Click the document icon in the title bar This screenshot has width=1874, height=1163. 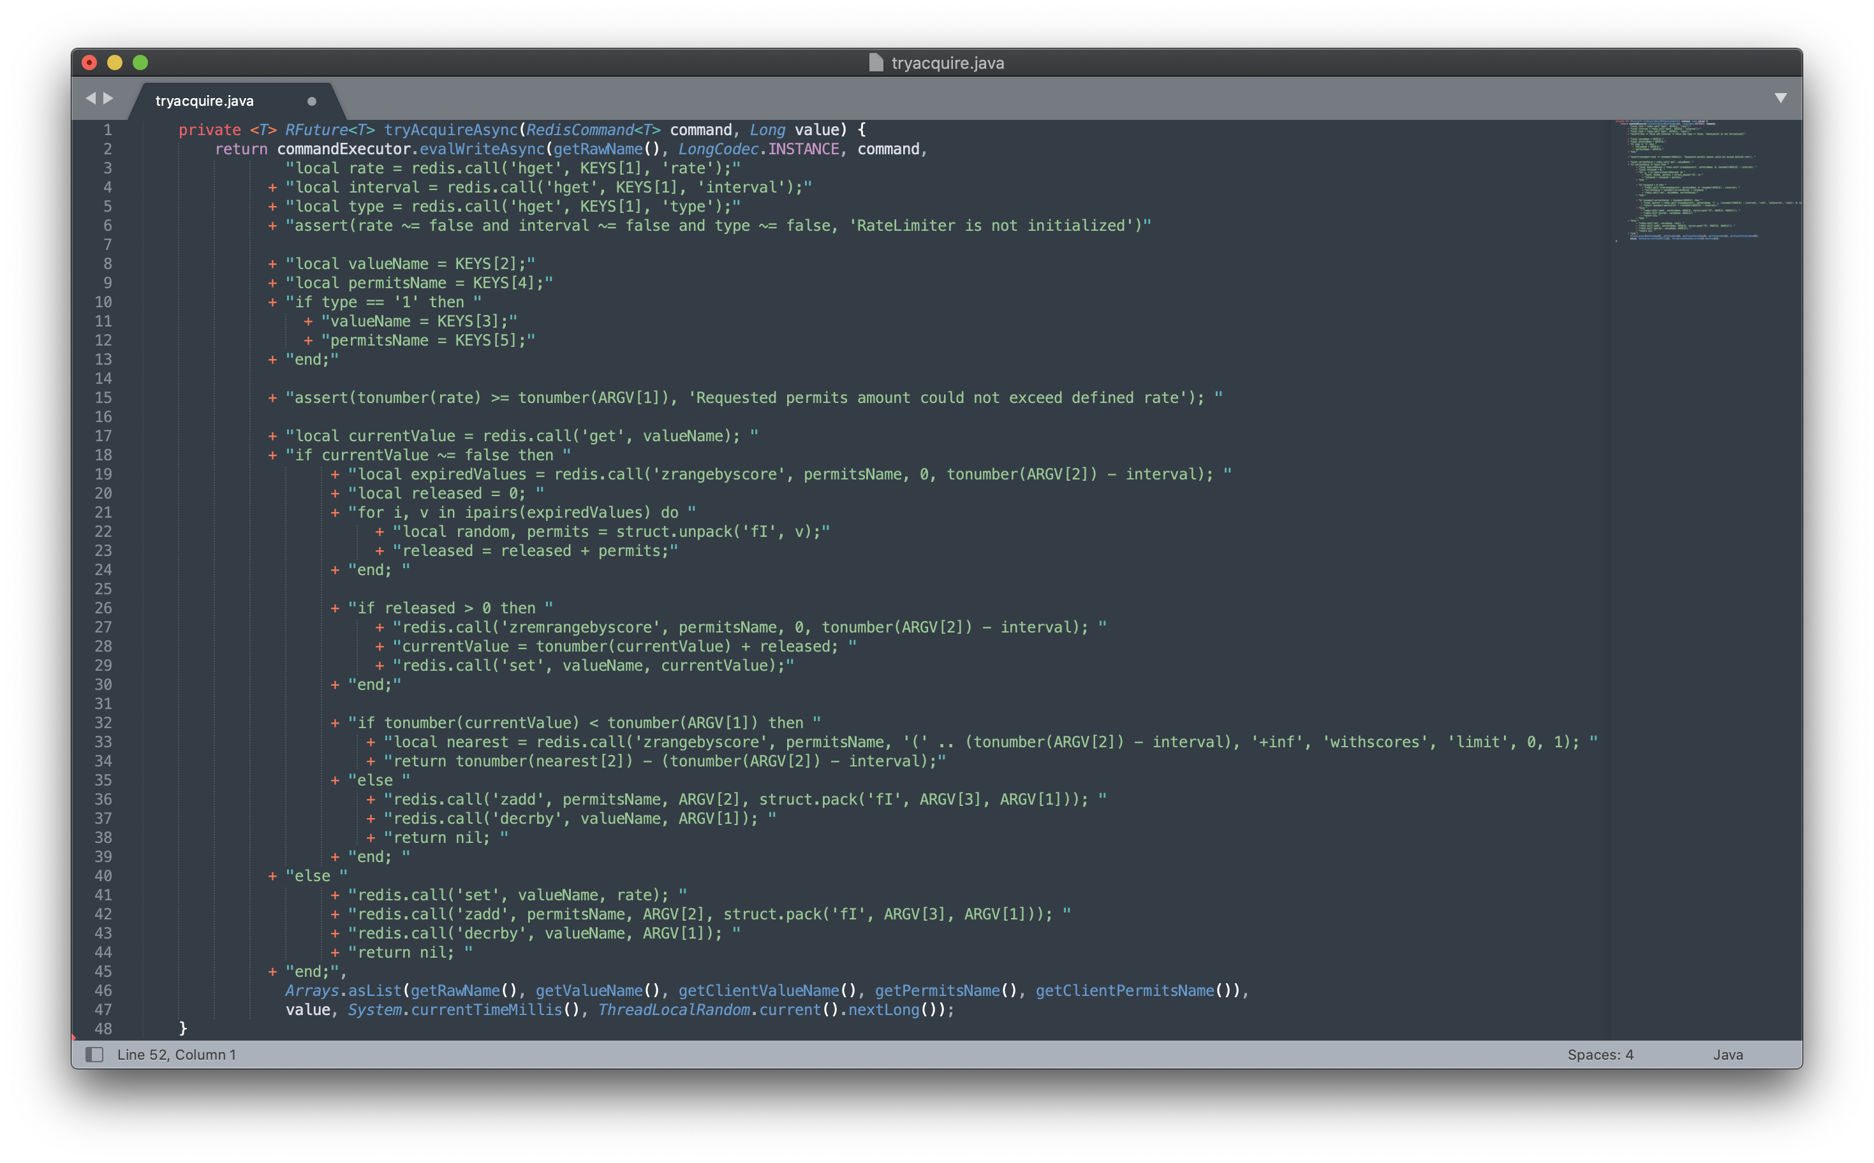[876, 62]
